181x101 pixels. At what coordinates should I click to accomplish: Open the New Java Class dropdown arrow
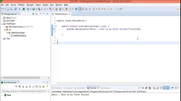point(63,9)
